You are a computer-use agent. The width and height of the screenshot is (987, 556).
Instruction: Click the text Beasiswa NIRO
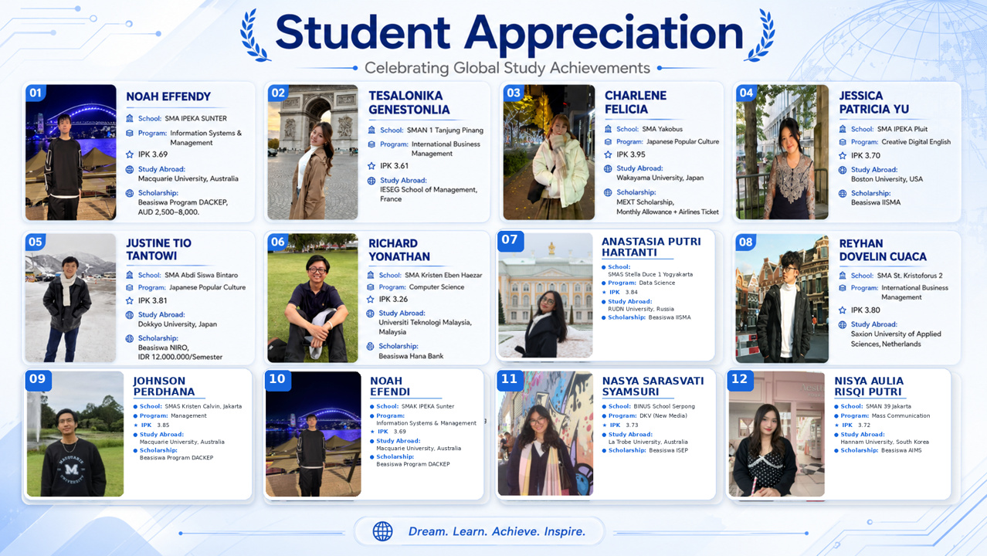pyautogui.click(x=163, y=347)
